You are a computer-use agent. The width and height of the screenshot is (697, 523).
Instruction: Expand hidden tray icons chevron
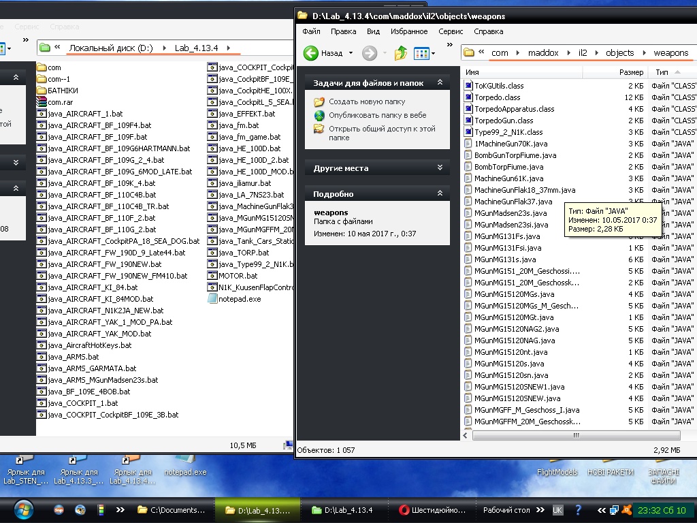coord(601,510)
